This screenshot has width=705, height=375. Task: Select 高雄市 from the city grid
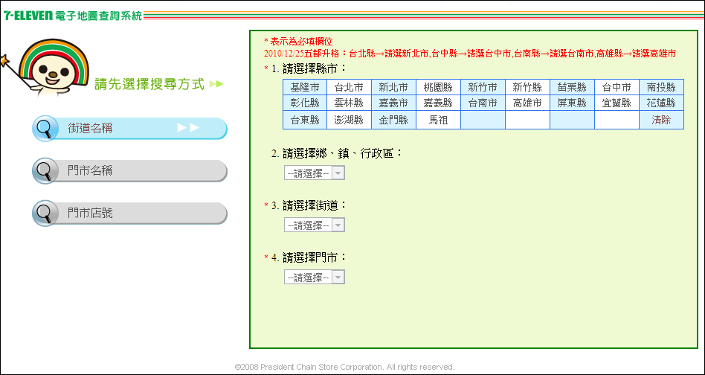527,103
